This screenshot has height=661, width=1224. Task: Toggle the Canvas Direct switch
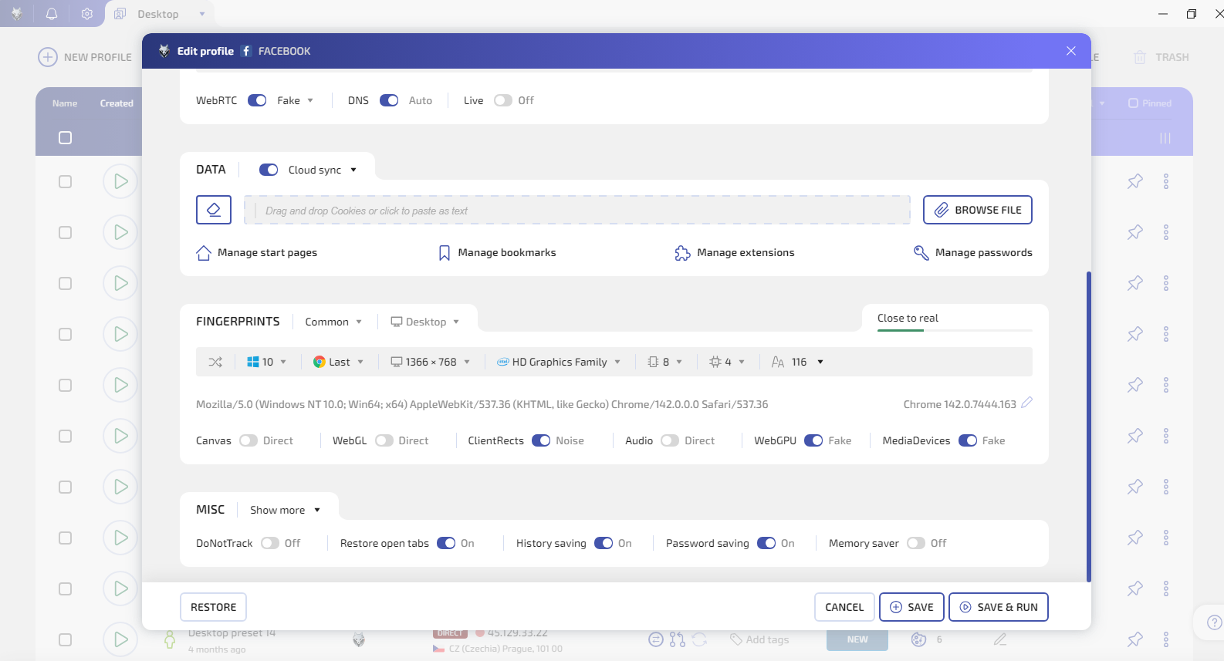tap(249, 440)
